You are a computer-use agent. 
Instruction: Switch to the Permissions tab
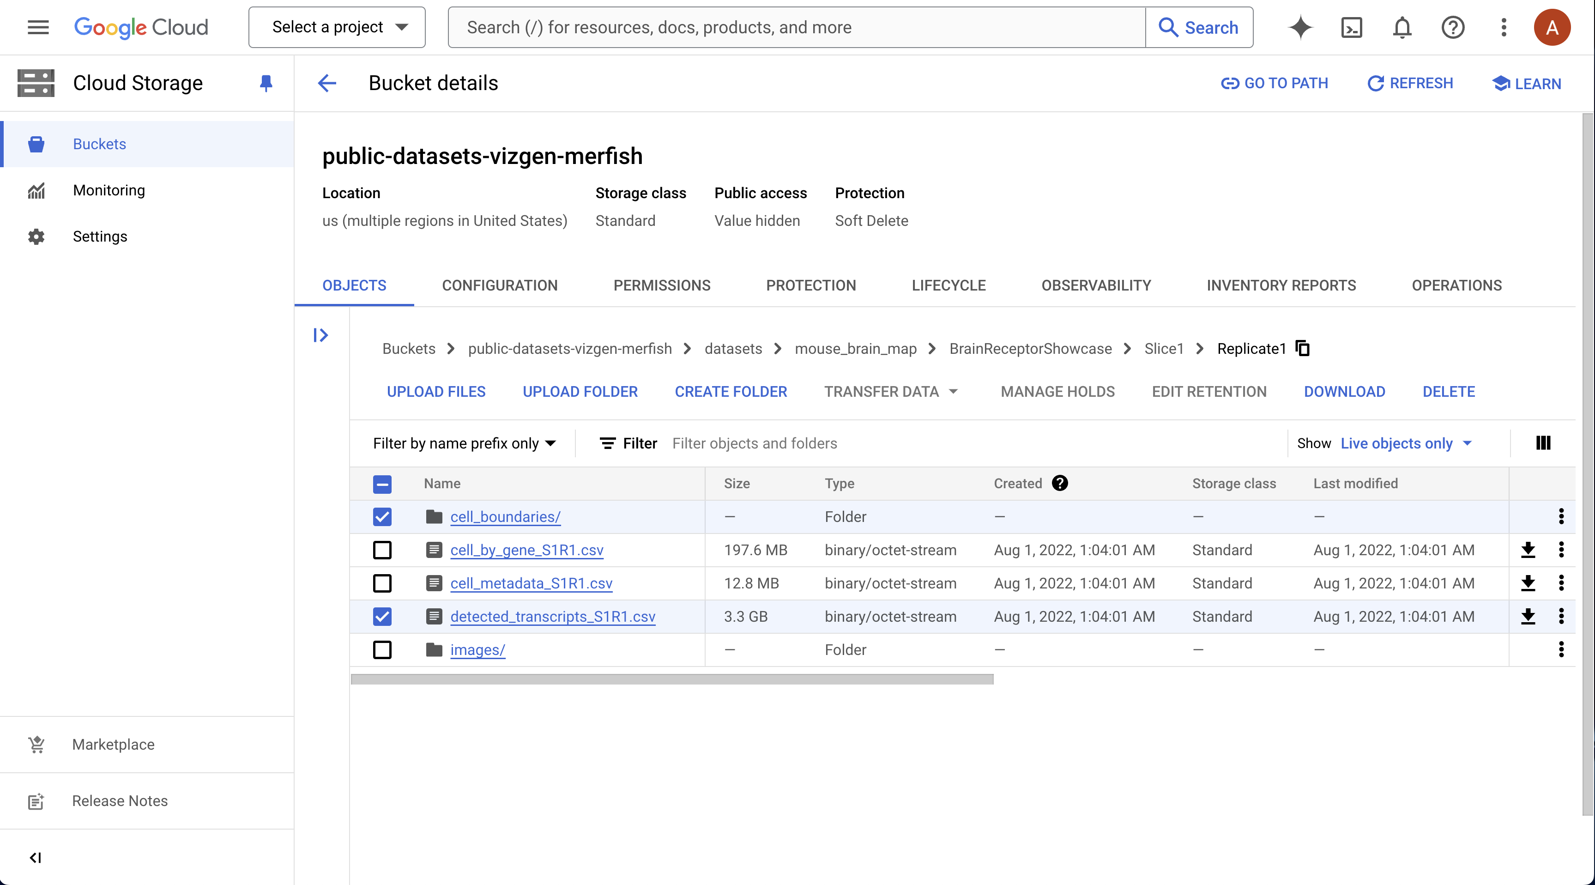tap(662, 285)
